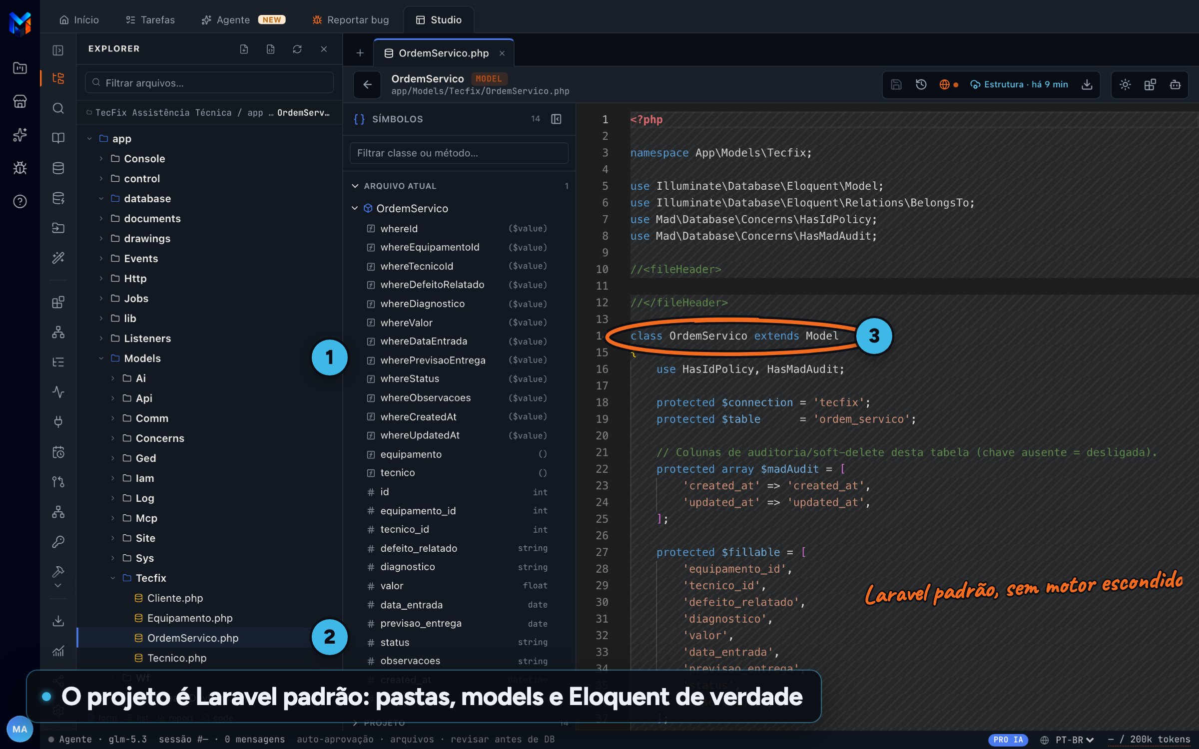Open the plug connections icon
Screen dimensions: 1199x749
coord(58,422)
